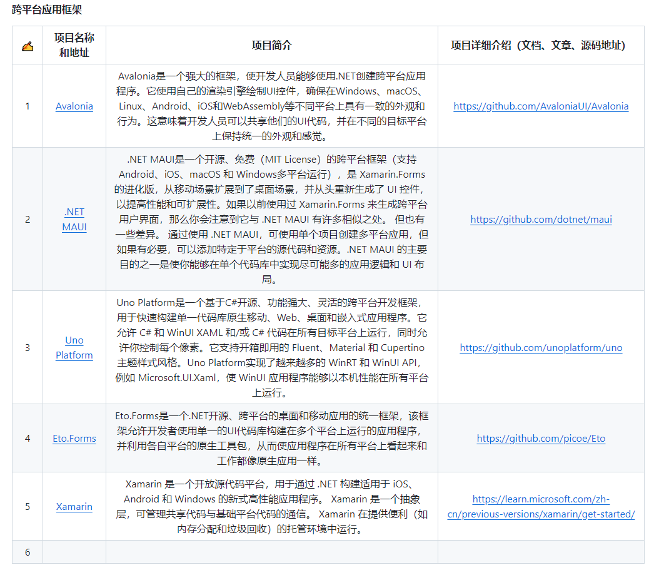Click the .NET MAUI description paragraph
The height and width of the screenshot is (570, 654).
click(271, 220)
